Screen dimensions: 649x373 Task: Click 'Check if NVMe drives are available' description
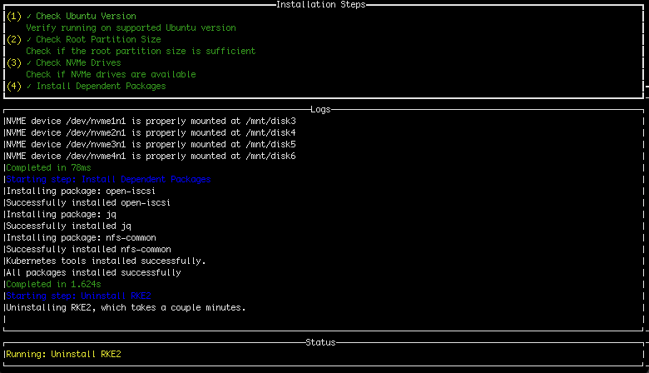click(111, 75)
